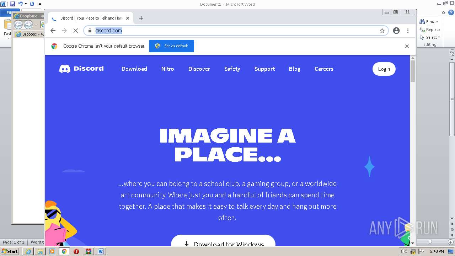Screen dimensions: 455x256
Task: Click the Internet Explorer back button
Action: pos(18,25)
